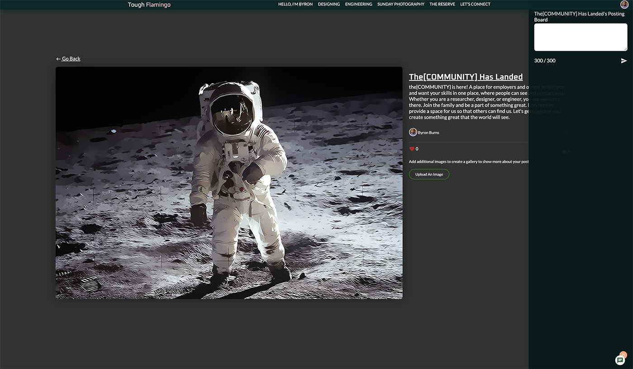Open the green chat bubble icon

click(x=620, y=360)
